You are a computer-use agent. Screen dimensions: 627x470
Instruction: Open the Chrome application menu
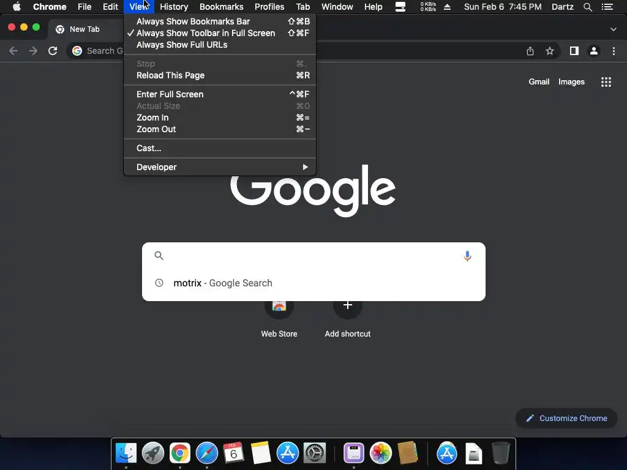pyautogui.click(x=50, y=7)
